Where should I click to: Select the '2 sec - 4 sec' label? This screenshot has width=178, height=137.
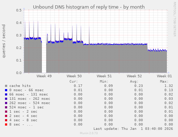click(23, 116)
